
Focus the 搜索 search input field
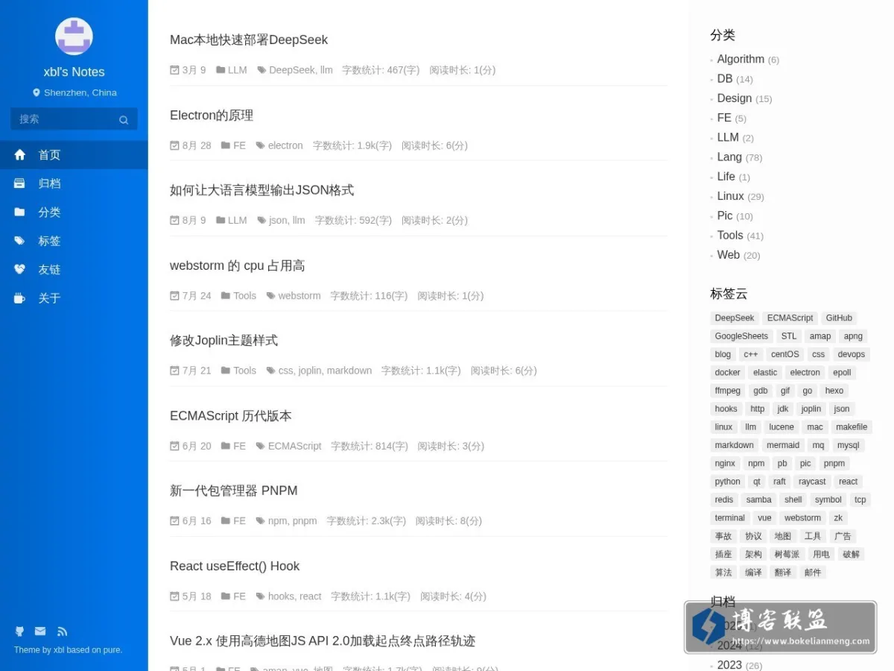coord(74,119)
